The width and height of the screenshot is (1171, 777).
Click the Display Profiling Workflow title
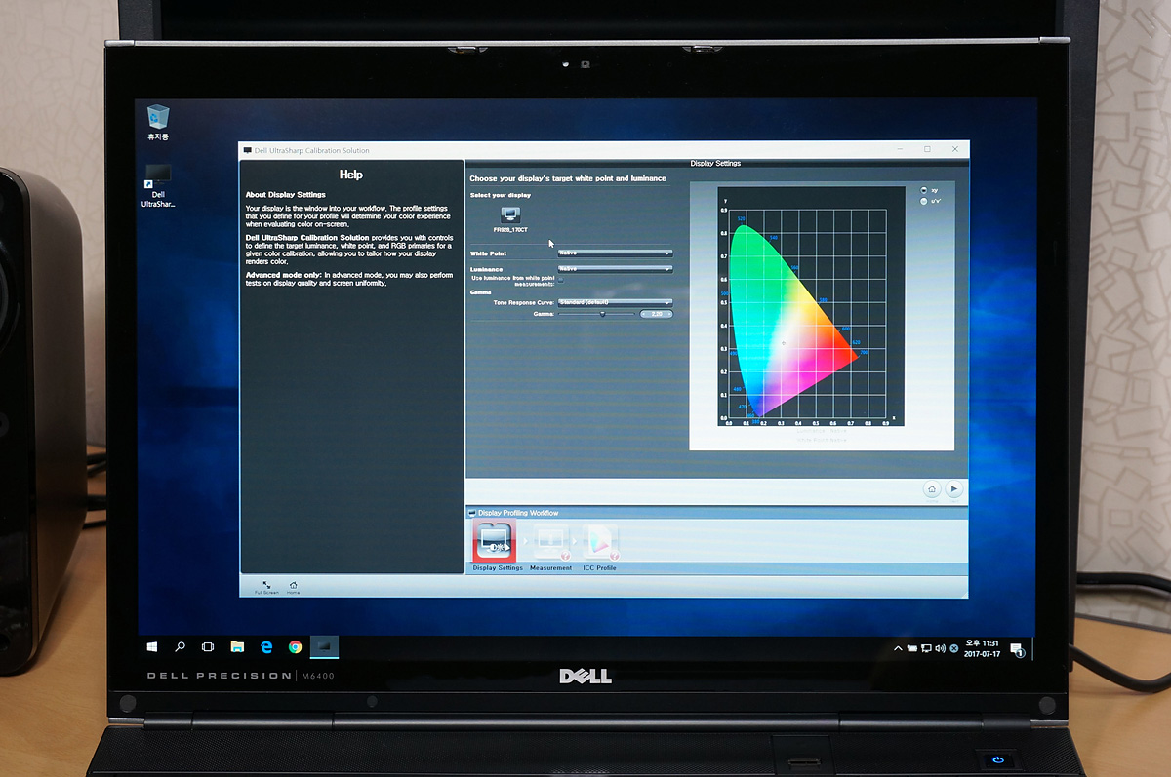click(x=518, y=513)
